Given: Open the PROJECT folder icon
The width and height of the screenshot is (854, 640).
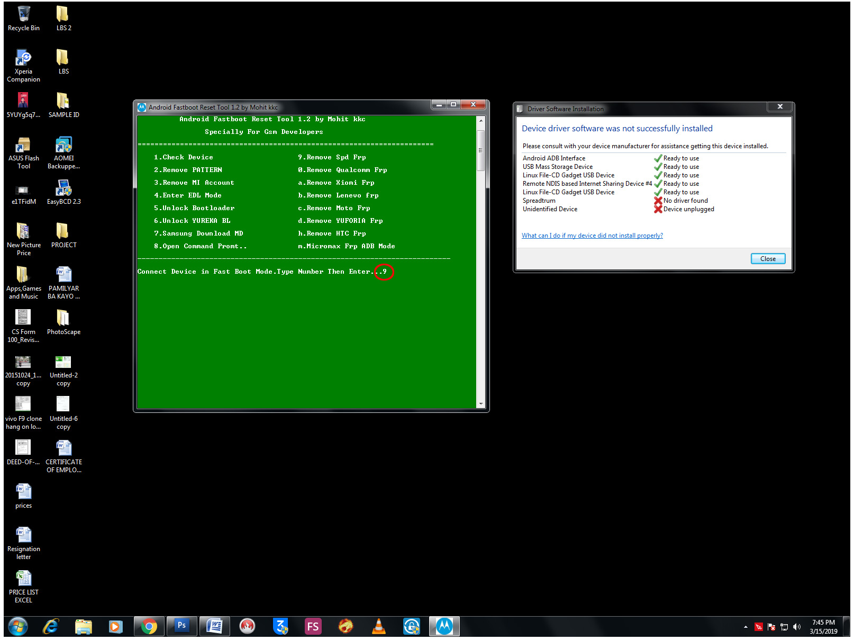Looking at the screenshot, I should tap(63, 236).
